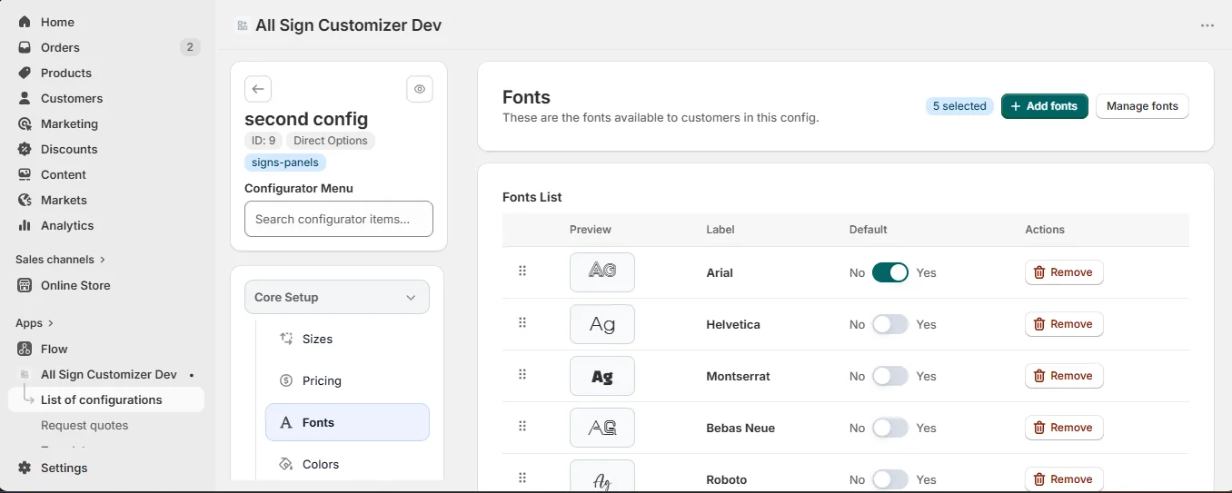Viewport: 1232px width, 493px height.
Task: Click the Arial font preview thumbnail
Action: (x=602, y=272)
